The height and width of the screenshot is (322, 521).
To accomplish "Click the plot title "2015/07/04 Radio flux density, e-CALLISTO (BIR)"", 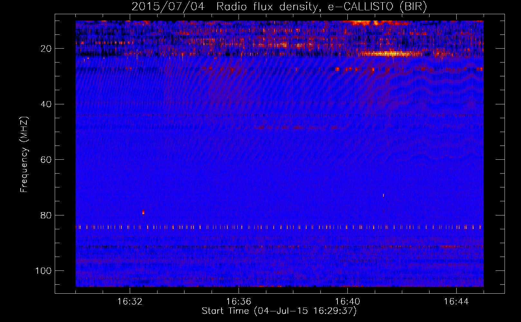I will click(279, 7).
